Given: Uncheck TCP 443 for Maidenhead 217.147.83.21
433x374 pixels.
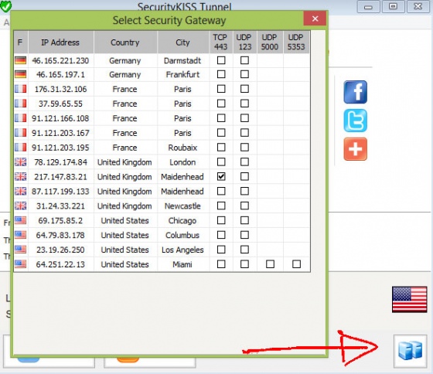Looking at the screenshot, I should 221,177.
